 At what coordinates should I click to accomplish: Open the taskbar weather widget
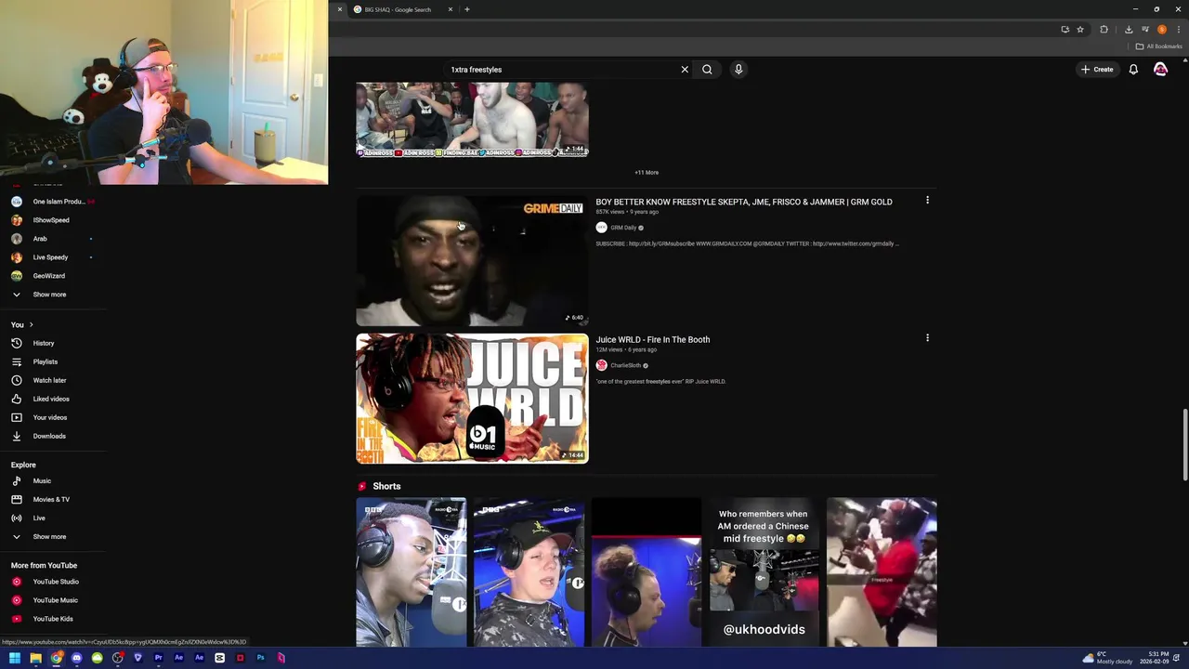(x=1108, y=658)
